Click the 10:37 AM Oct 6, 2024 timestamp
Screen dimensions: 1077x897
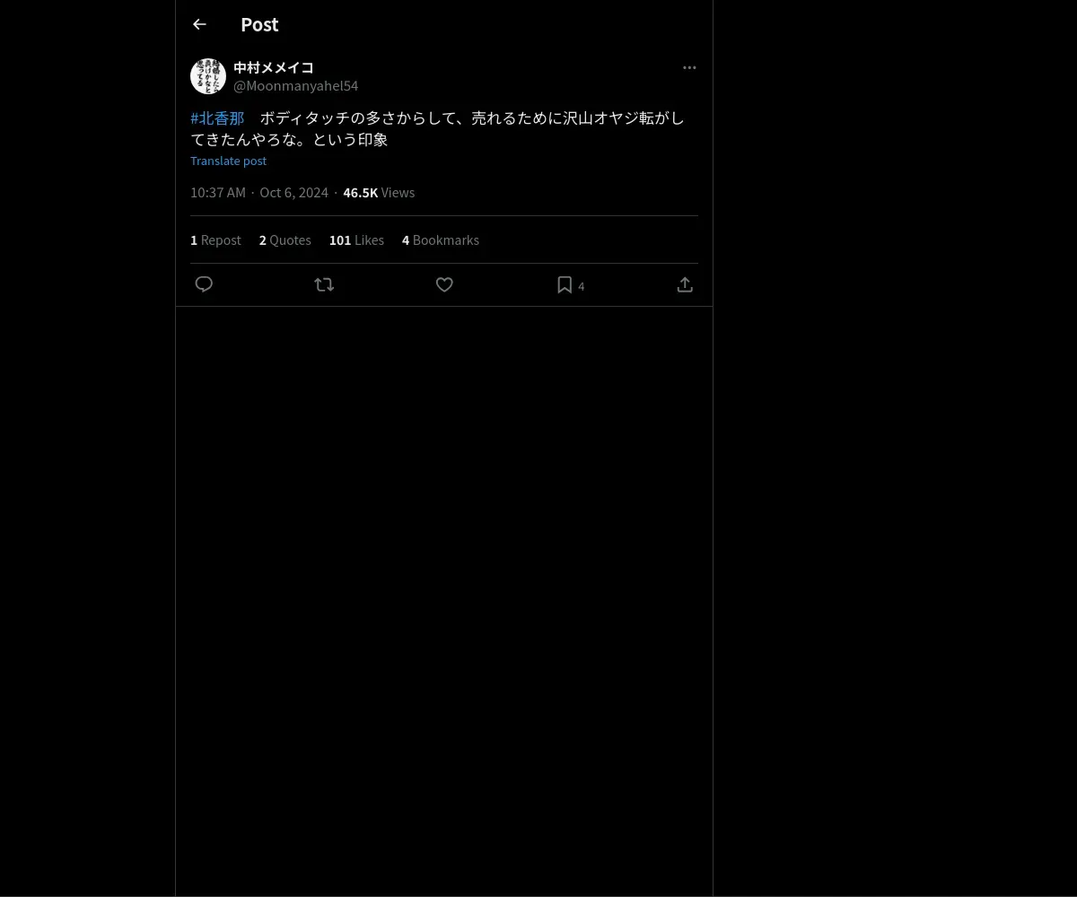[259, 192]
